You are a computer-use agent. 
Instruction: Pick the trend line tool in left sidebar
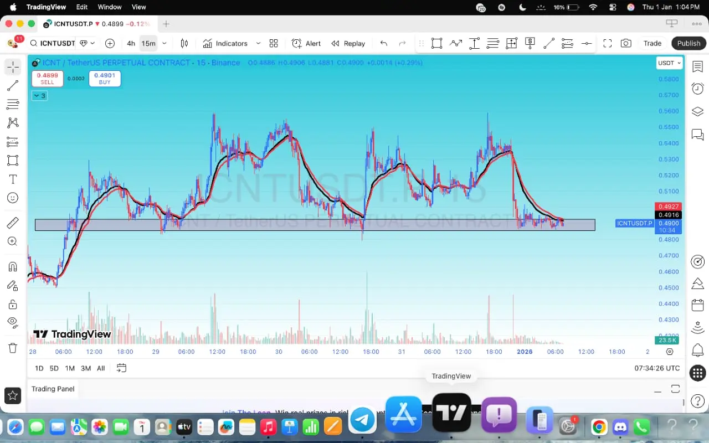(13, 86)
